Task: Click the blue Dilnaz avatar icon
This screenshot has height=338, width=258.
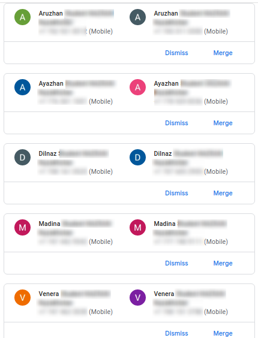Action: 138,158
